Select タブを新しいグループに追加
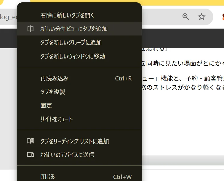The width and height of the screenshot is (224, 181). pos(79,43)
